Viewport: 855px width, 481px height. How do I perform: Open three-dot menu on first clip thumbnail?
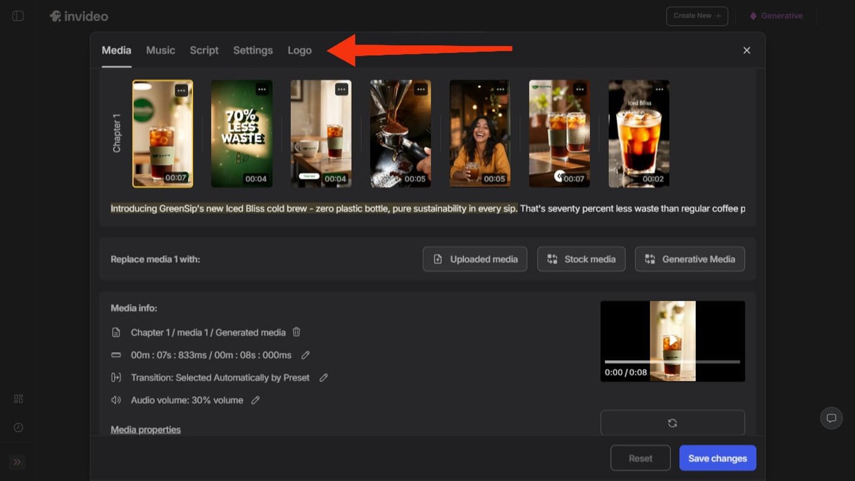[x=181, y=90]
